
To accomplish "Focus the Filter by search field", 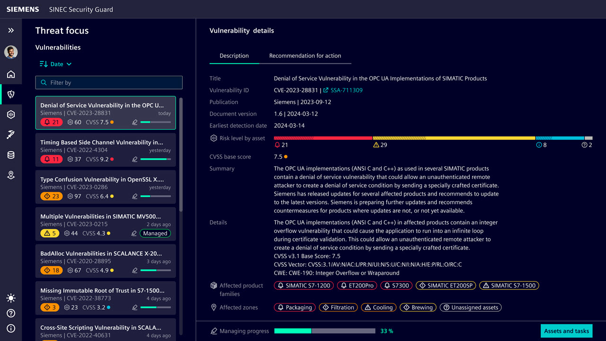I will (x=109, y=82).
